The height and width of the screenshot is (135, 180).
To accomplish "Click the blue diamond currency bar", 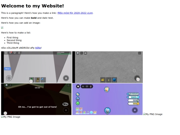I will coord(133,97).
